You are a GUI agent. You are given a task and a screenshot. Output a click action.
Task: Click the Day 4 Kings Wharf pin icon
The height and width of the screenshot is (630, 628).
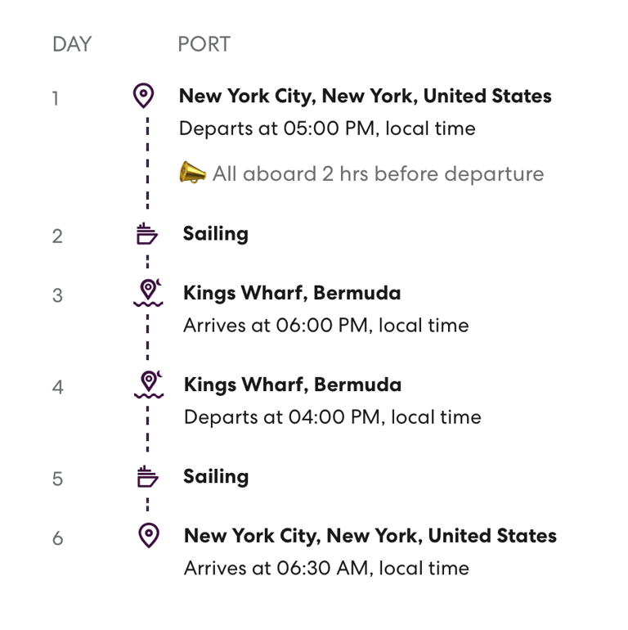149,384
